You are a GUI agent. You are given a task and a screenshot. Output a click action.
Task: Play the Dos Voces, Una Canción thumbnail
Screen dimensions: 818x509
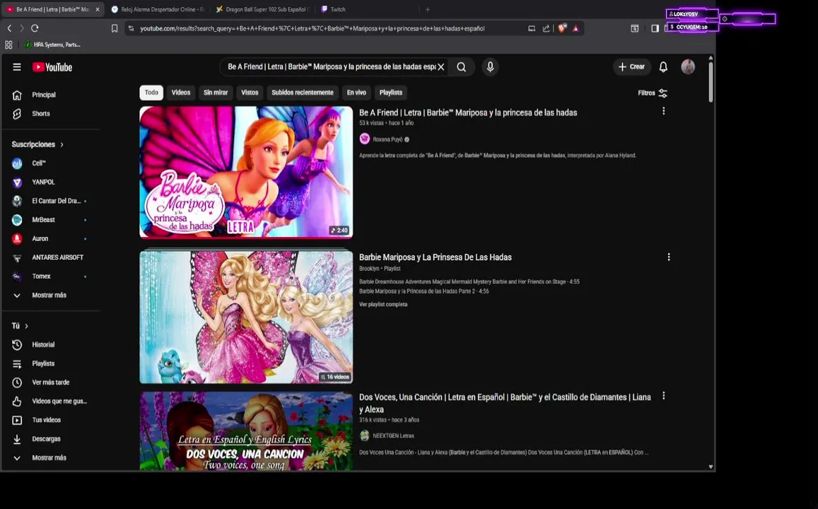(246, 431)
